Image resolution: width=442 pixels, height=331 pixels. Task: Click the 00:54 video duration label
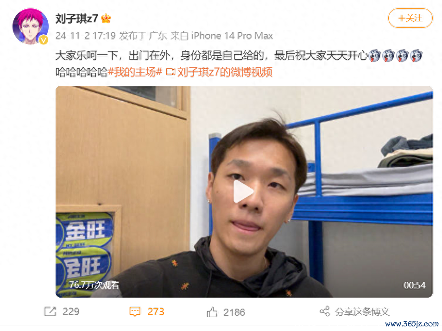pos(414,285)
